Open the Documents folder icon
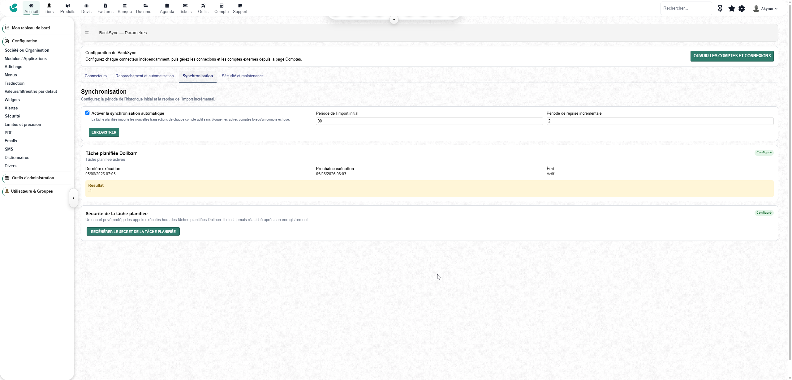Image resolution: width=792 pixels, height=380 pixels. pos(146,6)
